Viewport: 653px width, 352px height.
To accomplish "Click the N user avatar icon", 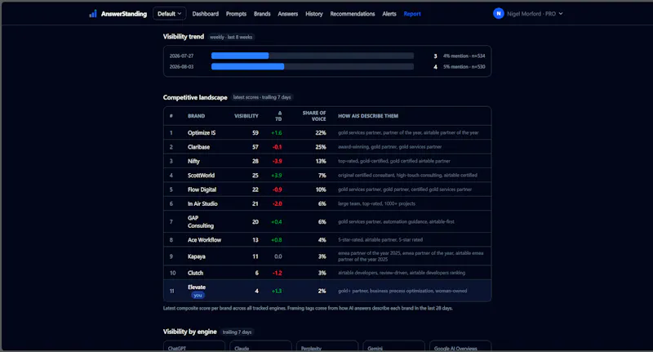I will (x=499, y=14).
